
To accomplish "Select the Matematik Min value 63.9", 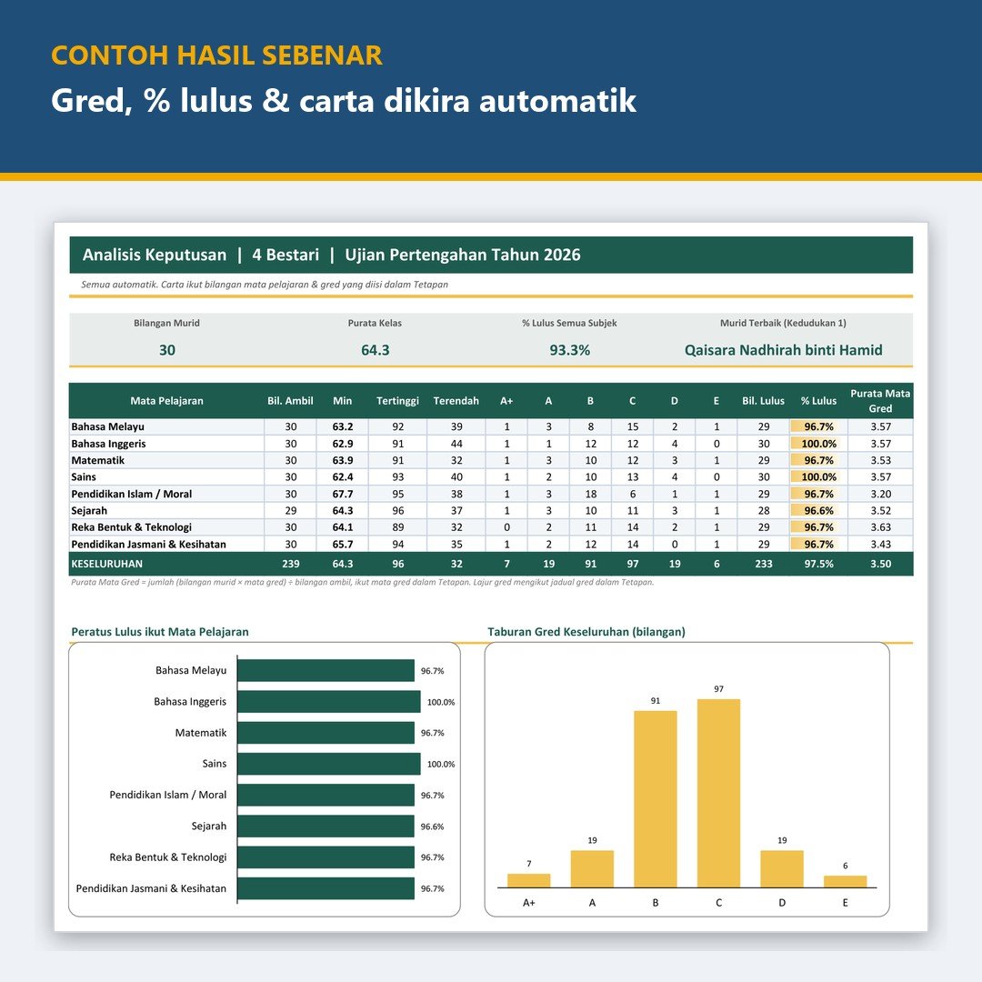I will (x=343, y=460).
